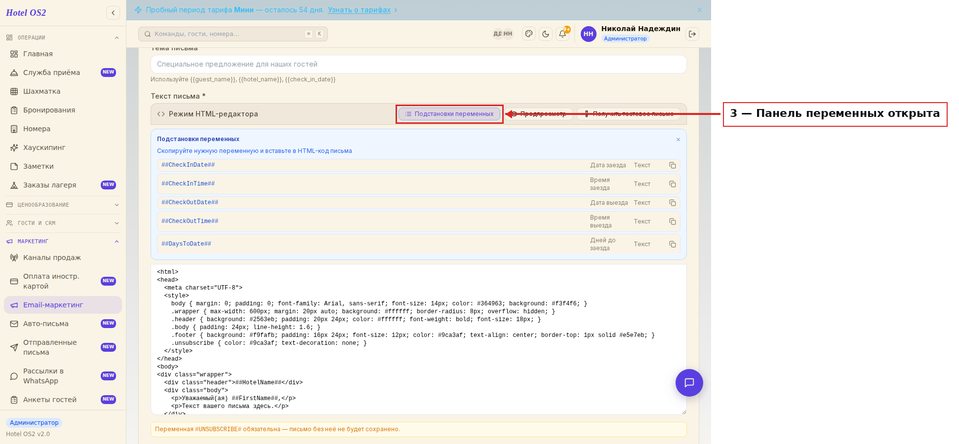This screenshot has width=959, height=444.
Task: Open notifications bell
Action: [x=562, y=34]
